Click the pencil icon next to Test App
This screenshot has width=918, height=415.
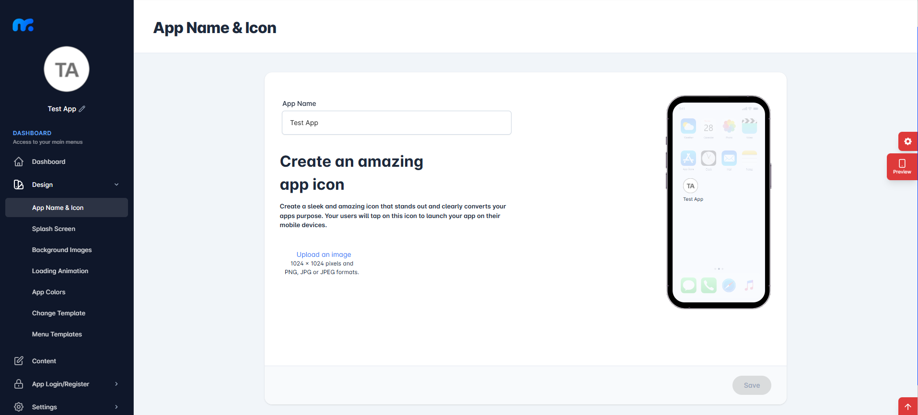tap(82, 109)
